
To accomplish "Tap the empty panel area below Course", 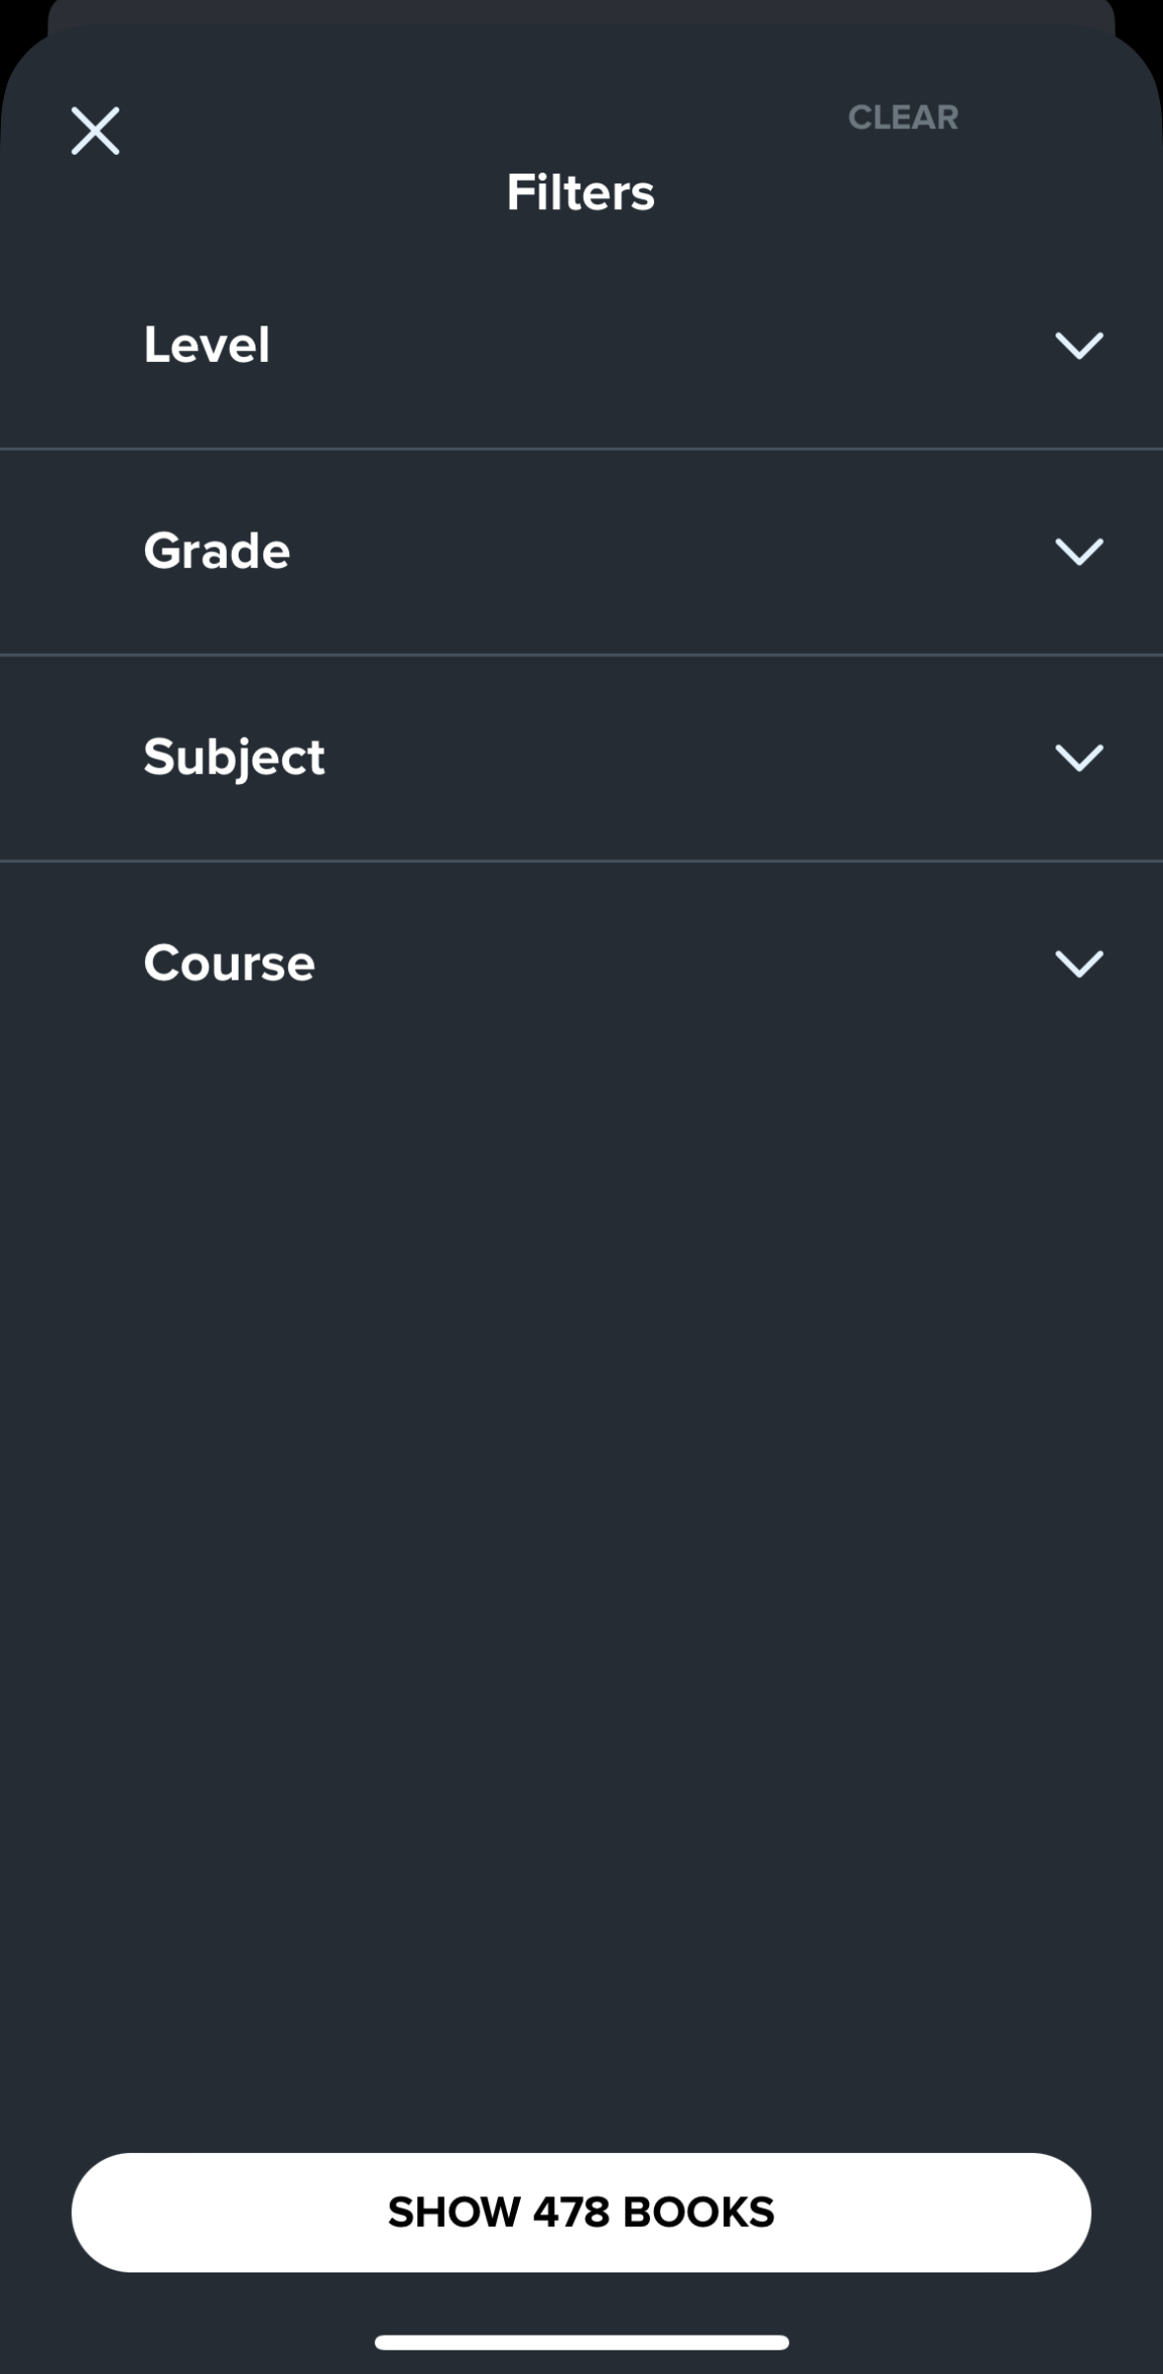I will (x=581, y=1479).
